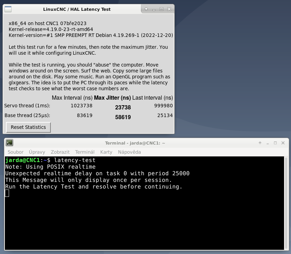Maximize the Terminal window
Image resolution: width=291 pixels, height=254 pixels.
coord(275,143)
